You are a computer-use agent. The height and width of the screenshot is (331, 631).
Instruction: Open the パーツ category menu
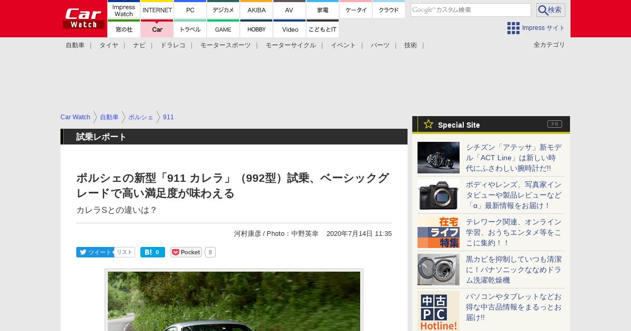pos(380,45)
